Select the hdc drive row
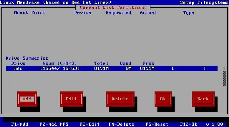This screenshot has height=127, width=229. pyautogui.click(x=112, y=69)
